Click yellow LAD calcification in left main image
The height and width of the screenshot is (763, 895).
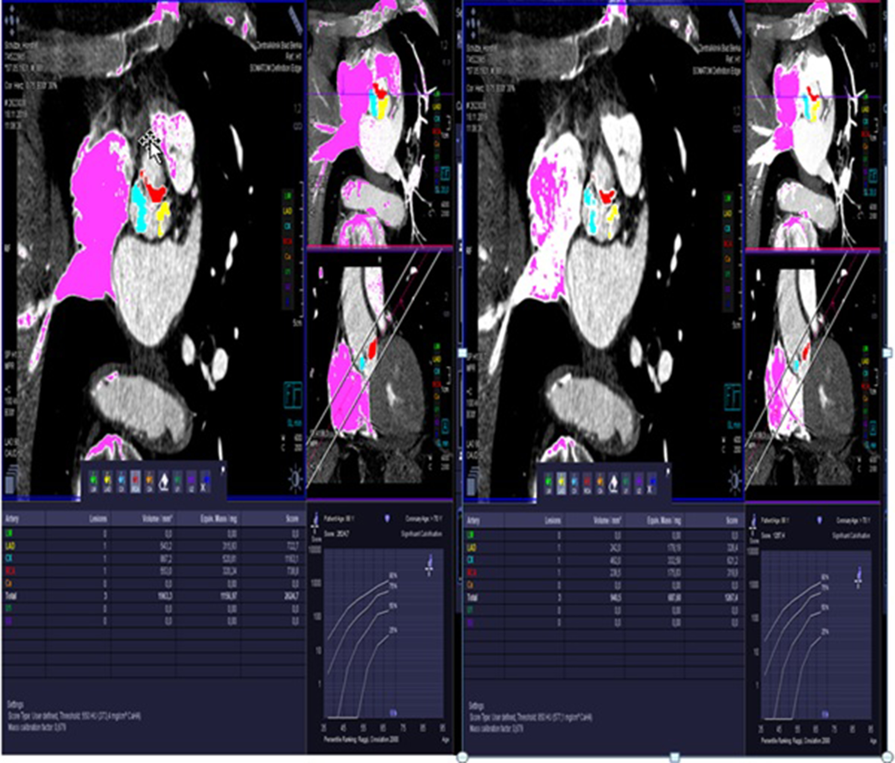pyautogui.click(x=163, y=218)
